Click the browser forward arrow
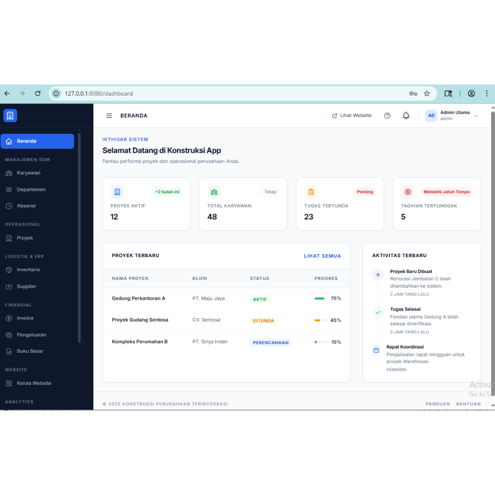Screen dimensions: 495x495 (x=22, y=93)
